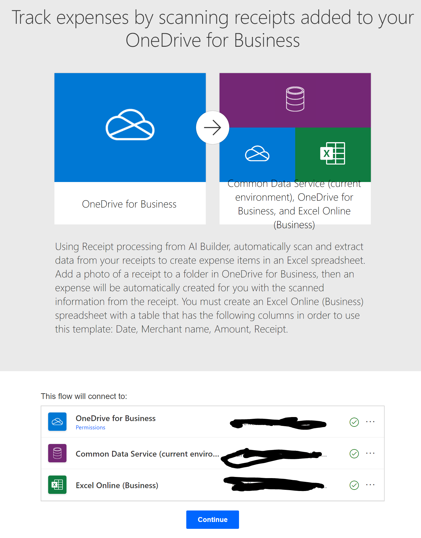Select the 'OneDrive for Business' connection name
Screen dimensions: 421x538
(115, 418)
